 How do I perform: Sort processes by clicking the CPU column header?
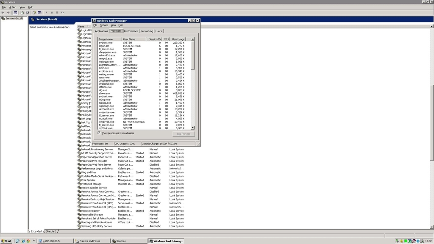[166, 39]
